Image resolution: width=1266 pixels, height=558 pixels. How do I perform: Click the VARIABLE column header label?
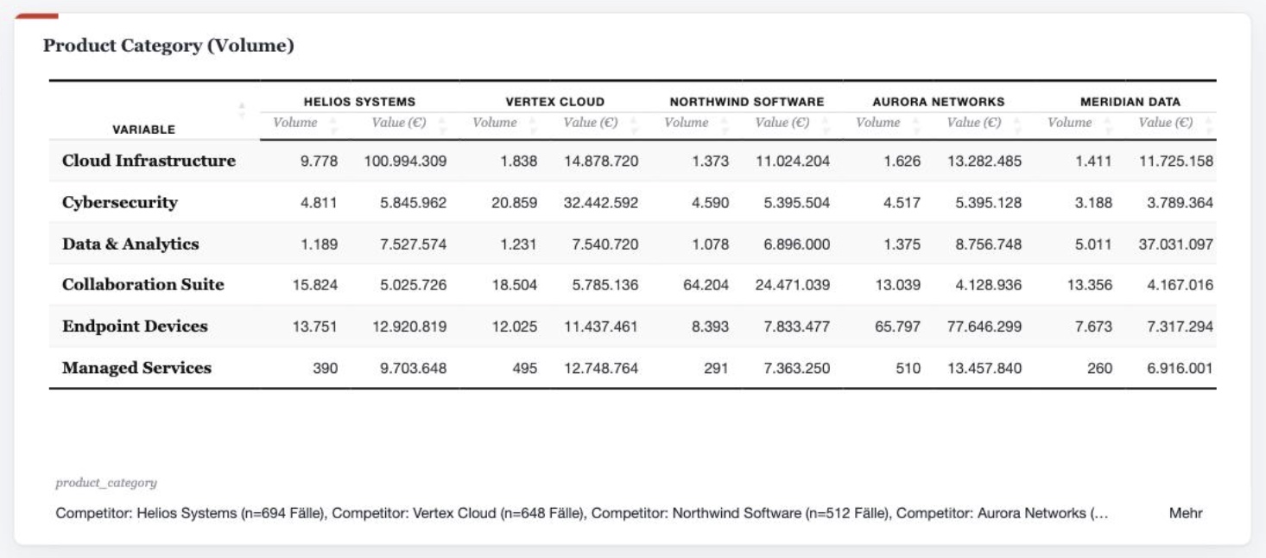pos(144,130)
